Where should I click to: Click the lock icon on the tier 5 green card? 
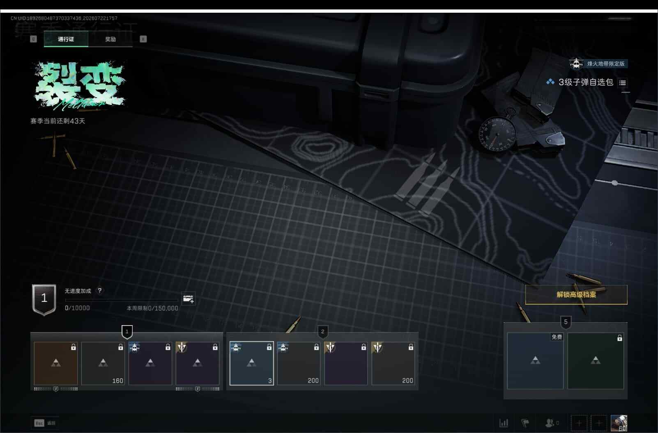tap(619, 338)
